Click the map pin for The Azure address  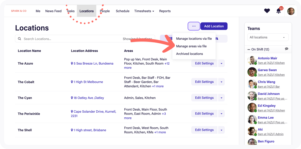click(72, 64)
